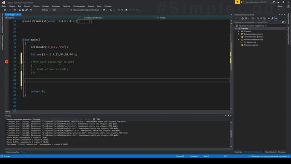Switch to the Список ошибок tab
291x164 pixels.
point(12,152)
